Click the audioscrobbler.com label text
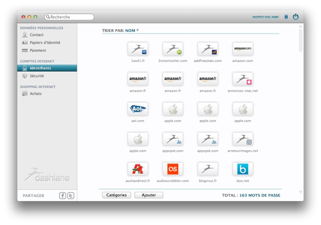321x225 pixels. [x=173, y=181]
